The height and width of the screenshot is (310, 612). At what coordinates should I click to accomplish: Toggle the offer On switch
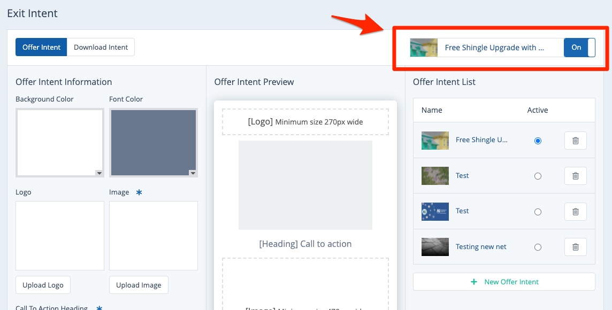click(x=579, y=48)
